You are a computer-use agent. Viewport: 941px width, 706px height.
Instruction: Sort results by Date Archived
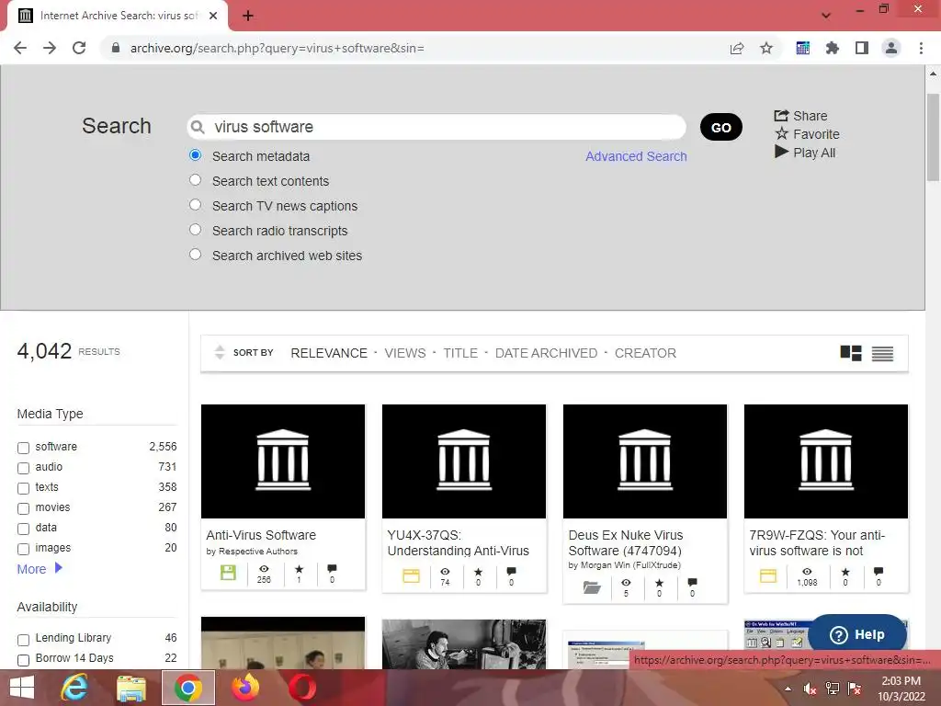click(x=546, y=353)
